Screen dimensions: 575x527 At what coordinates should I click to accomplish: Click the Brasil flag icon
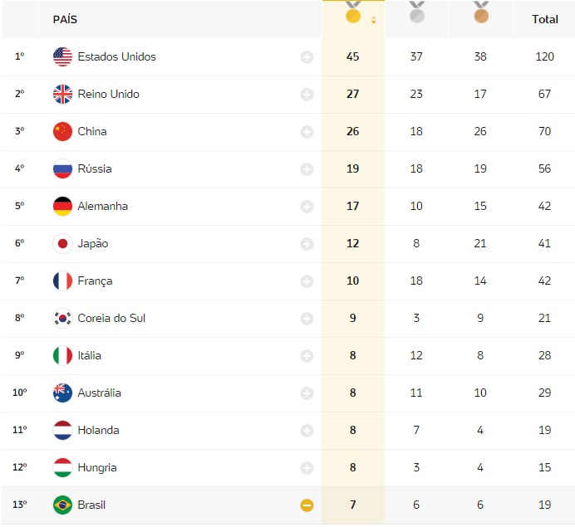pos(62,505)
